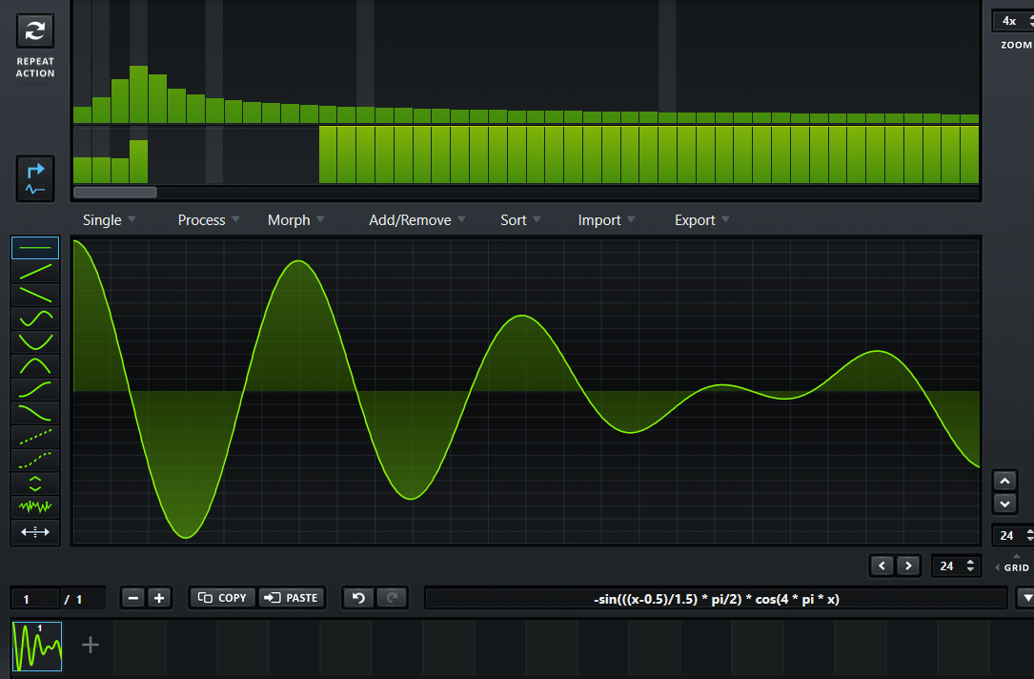
Task: Click the apply-to-waveform arrow icon
Action: click(x=35, y=179)
